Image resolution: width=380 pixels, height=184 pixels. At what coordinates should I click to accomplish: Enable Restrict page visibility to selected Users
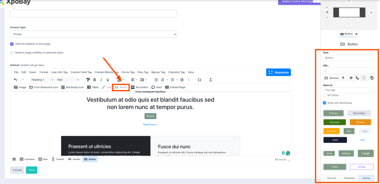click(12, 53)
